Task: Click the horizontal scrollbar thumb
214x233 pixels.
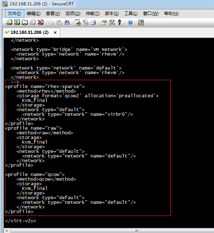Action: [137, 231]
